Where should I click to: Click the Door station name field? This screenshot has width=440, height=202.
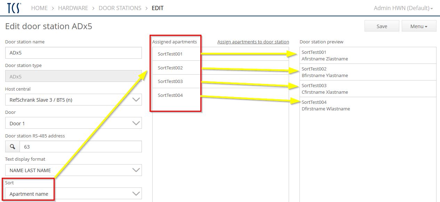click(73, 53)
